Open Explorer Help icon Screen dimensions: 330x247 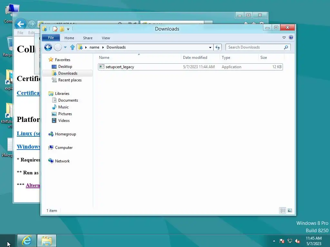coord(291,37)
